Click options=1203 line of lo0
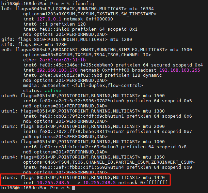 point(90,14)
